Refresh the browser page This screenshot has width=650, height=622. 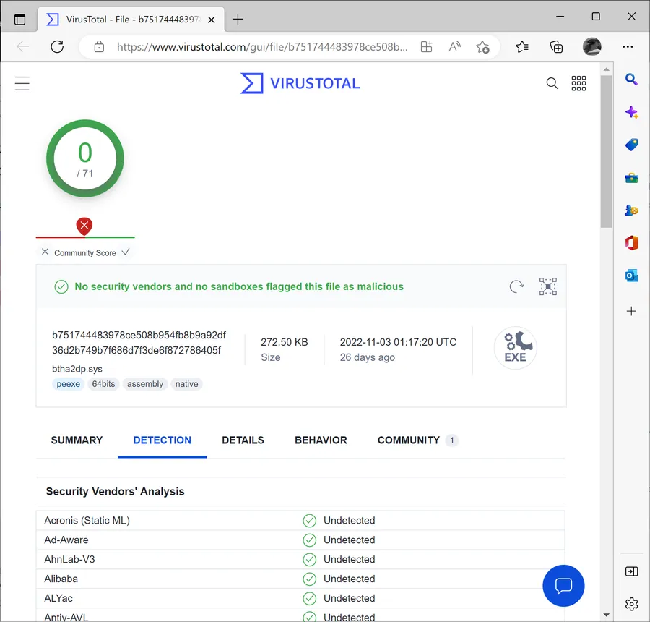[x=57, y=46]
